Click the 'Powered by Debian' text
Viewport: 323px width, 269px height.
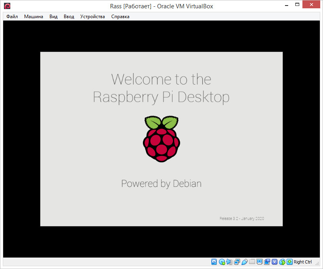161,184
